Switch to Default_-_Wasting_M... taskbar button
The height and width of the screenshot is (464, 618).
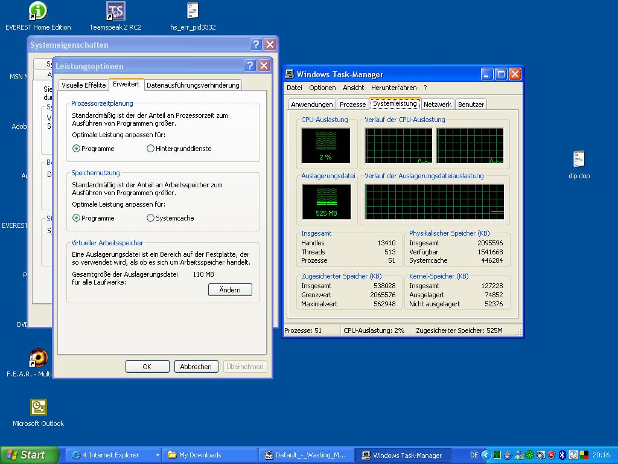[x=307, y=456]
